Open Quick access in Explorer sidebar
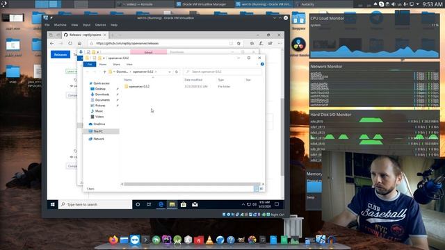 99,83
